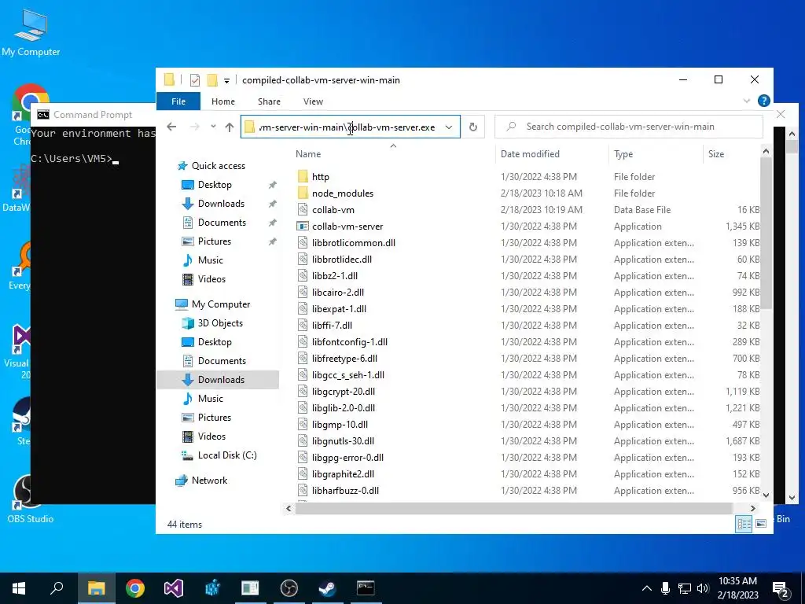Sort by Type column header
Screen dimensions: 805x604
(x=623, y=154)
